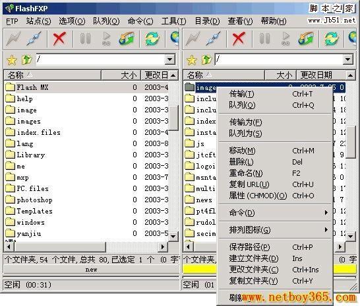Sort right pane by 更改日期 column header
Viewport: 360px width, 306px height.
322,75
